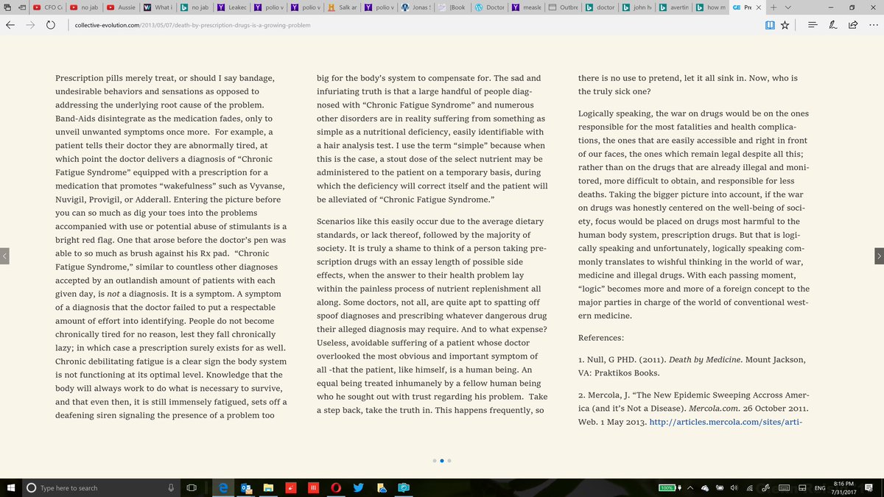Select the third page indicator dot
884x497 pixels.
click(449, 460)
